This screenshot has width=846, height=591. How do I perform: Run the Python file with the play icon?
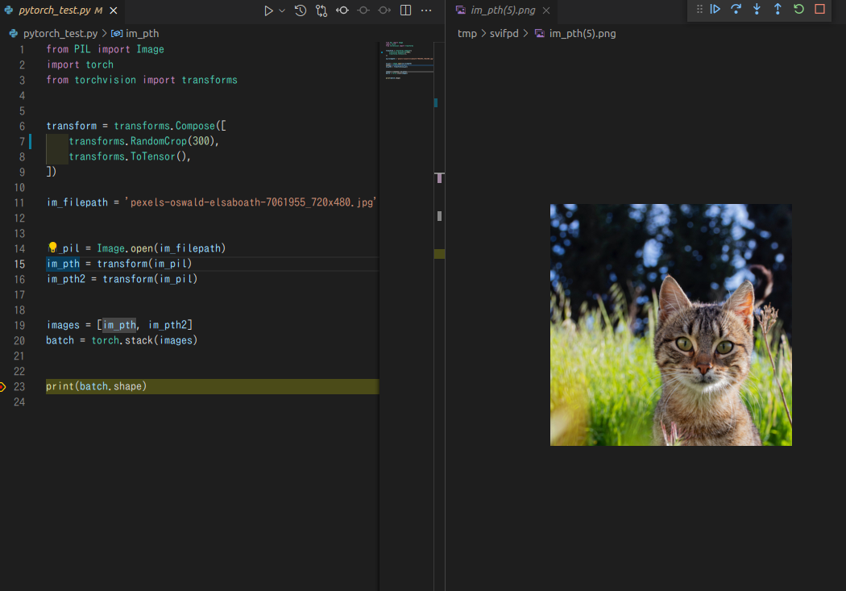click(268, 10)
